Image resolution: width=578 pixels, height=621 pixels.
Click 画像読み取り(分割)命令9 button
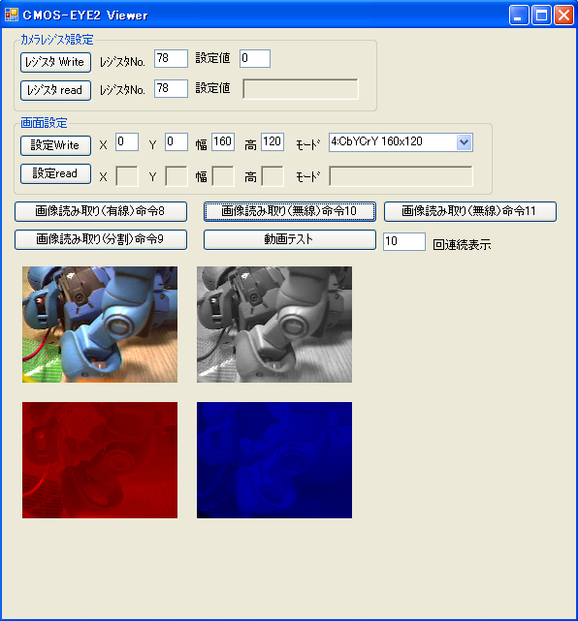tap(101, 239)
